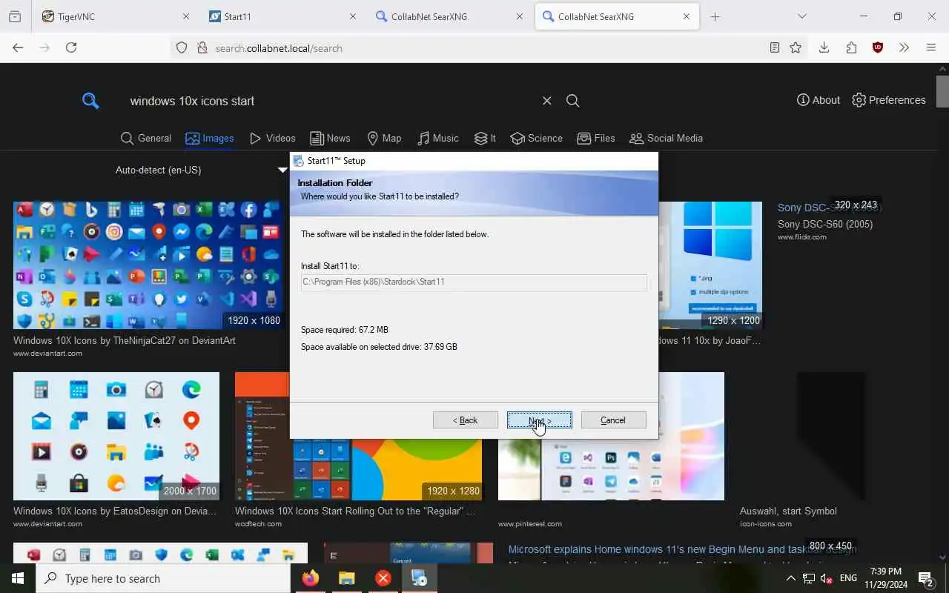Open Firefox downloads panel

[x=824, y=47]
